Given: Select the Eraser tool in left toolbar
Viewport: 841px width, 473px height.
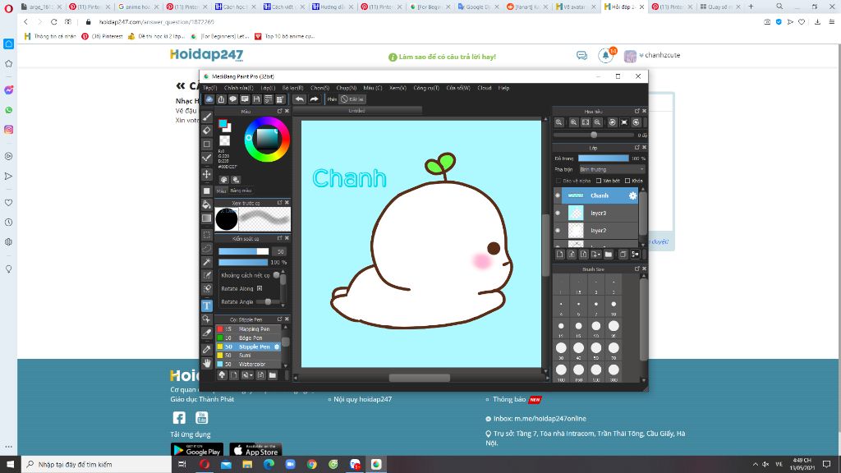Looking at the screenshot, I should click(207, 131).
